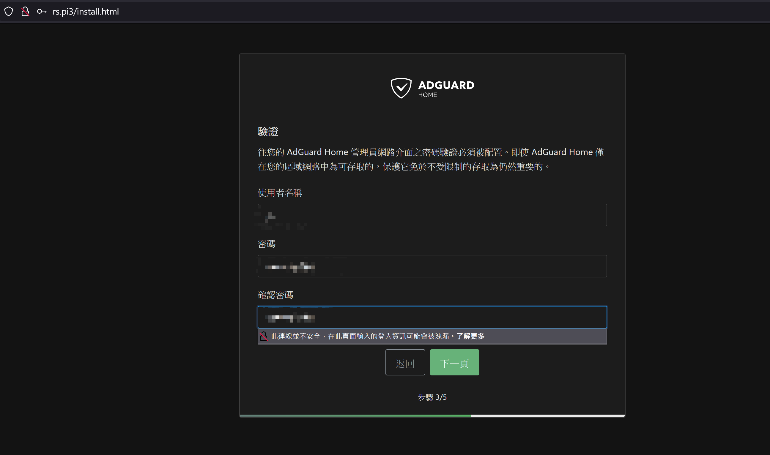
Task: Click the 密碼 field label
Action: [x=266, y=244]
